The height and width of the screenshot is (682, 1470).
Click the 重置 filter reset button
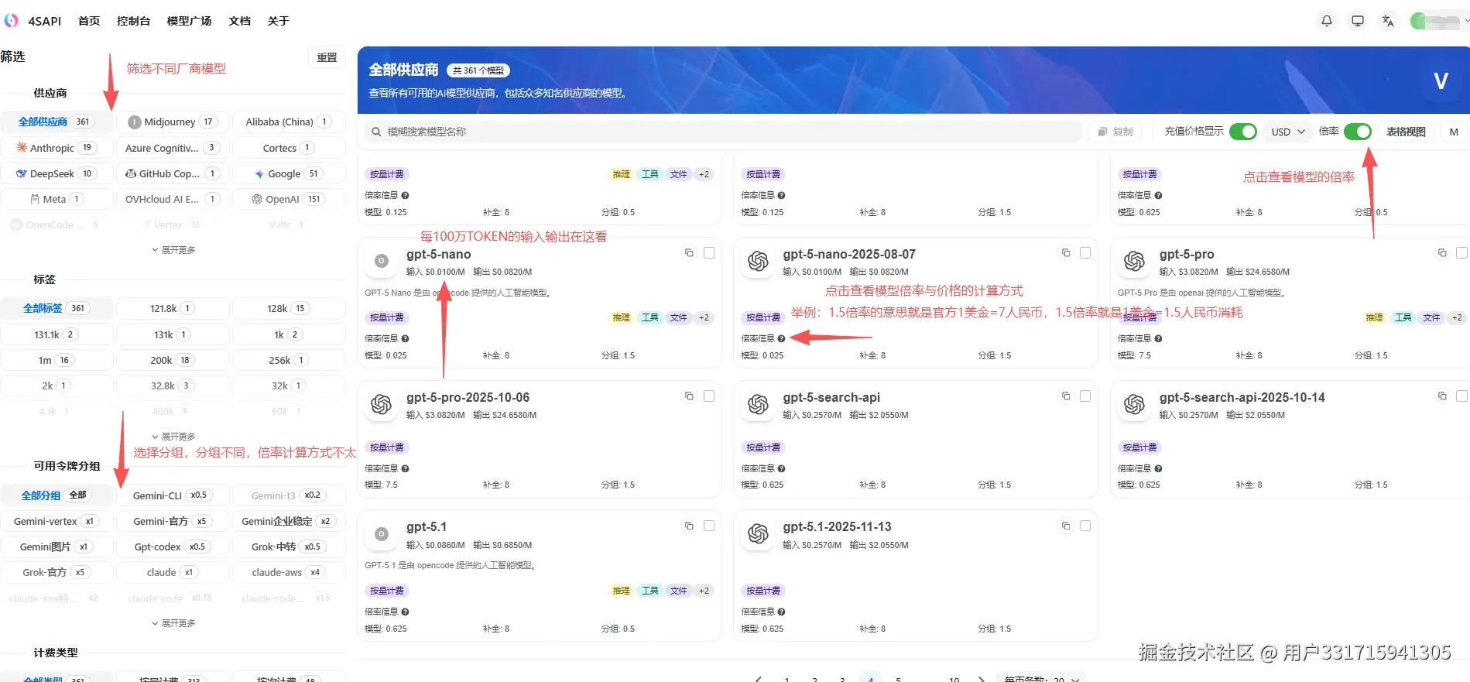click(327, 57)
